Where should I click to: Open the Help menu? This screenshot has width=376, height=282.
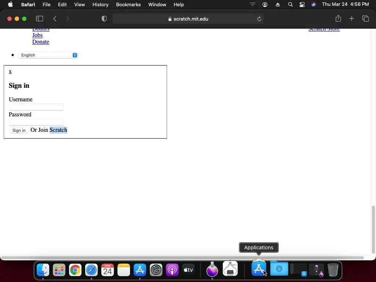coord(179,4)
